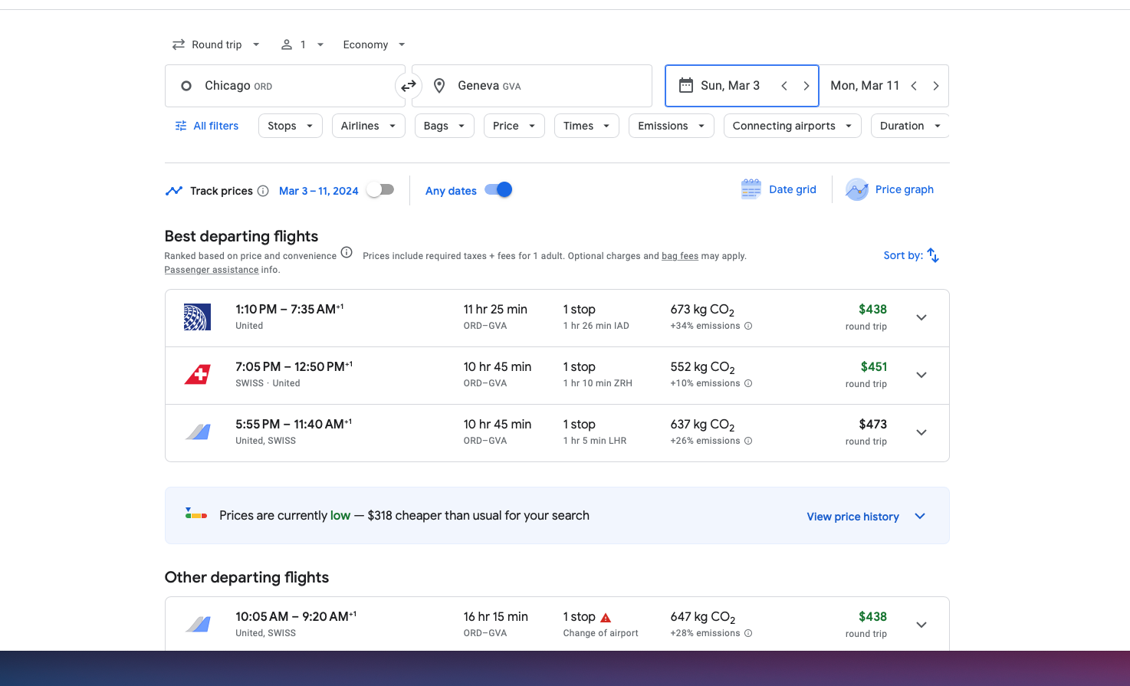Screen dimensions: 1130x686
Task: Click Track prices info icon
Action: (x=263, y=191)
